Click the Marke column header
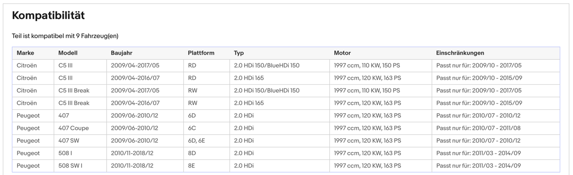Screen dimensions: 573x175 pyautogui.click(x=25, y=53)
